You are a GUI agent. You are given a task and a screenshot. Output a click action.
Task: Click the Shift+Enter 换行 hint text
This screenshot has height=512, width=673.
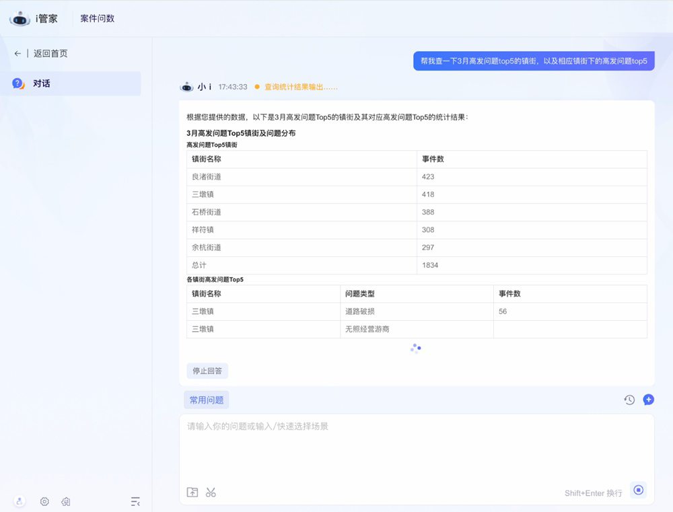pyautogui.click(x=593, y=493)
